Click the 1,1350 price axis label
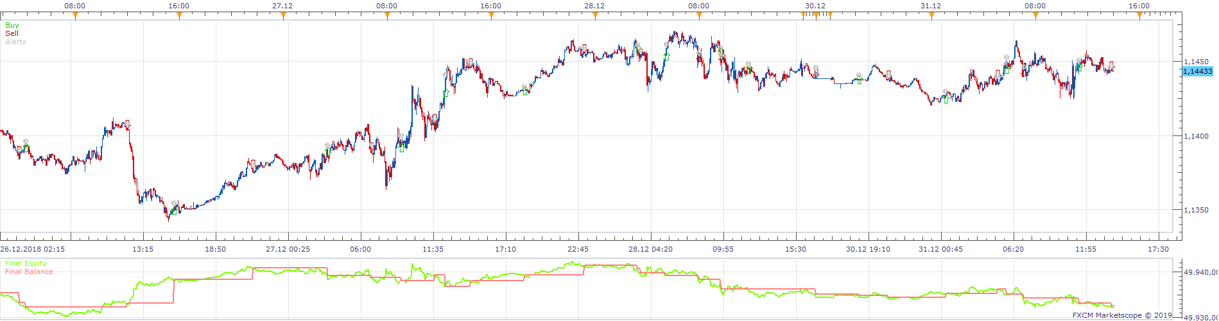Viewport: 1219px width, 321px height. tap(1196, 210)
